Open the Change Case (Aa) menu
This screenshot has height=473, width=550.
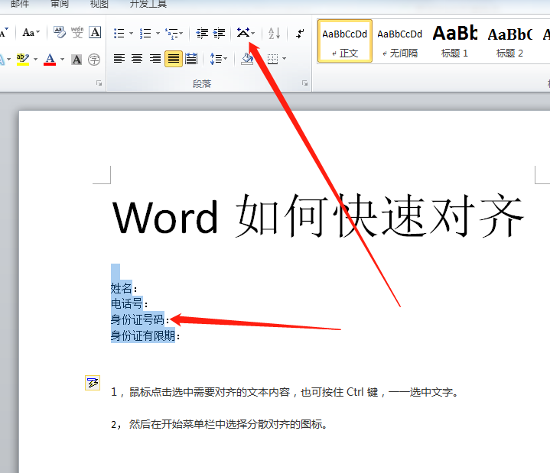pyautogui.click(x=31, y=33)
